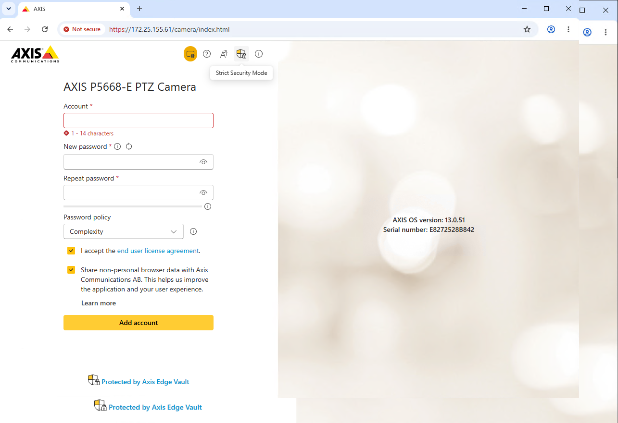The width and height of the screenshot is (618, 423).
Task: Open the Chrome profile icon in the front window
Action: click(551, 29)
